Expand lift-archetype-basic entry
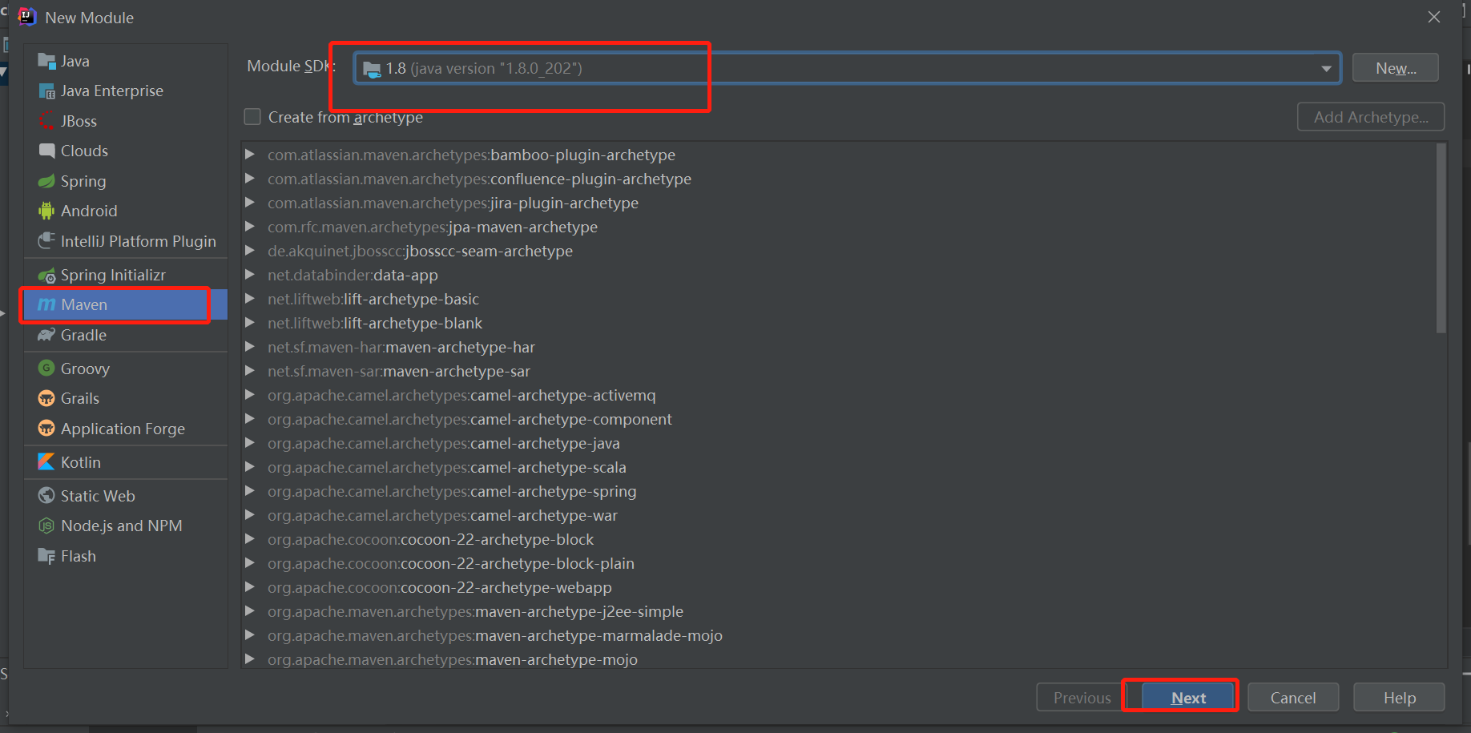This screenshot has height=733, width=1471. (x=250, y=298)
